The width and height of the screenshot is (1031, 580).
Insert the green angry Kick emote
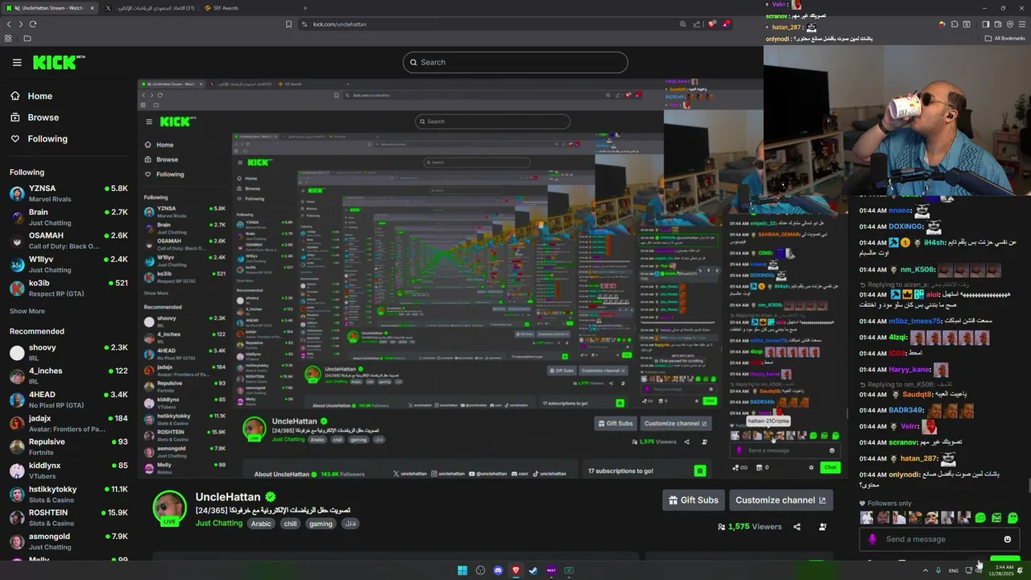click(996, 518)
